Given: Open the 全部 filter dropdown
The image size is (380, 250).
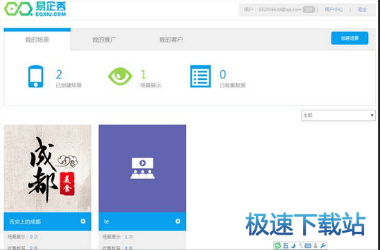Looking at the screenshot, I should (x=338, y=115).
